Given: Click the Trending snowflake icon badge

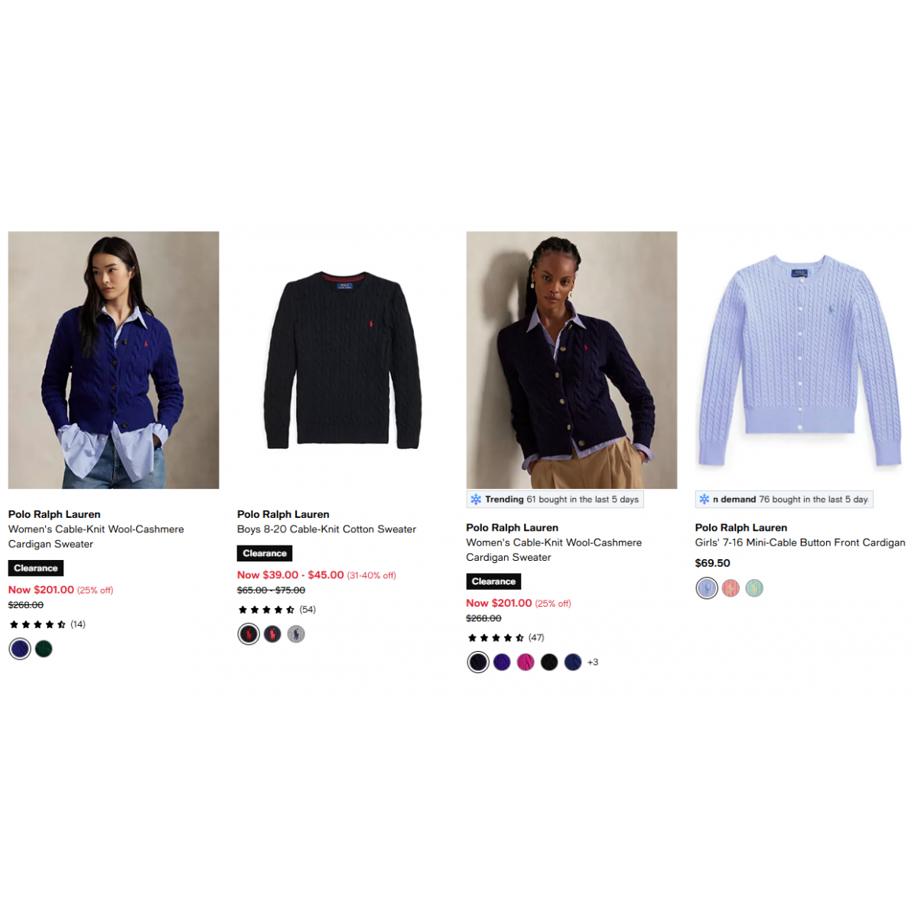Looking at the screenshot, I should (x=476, y=500).
